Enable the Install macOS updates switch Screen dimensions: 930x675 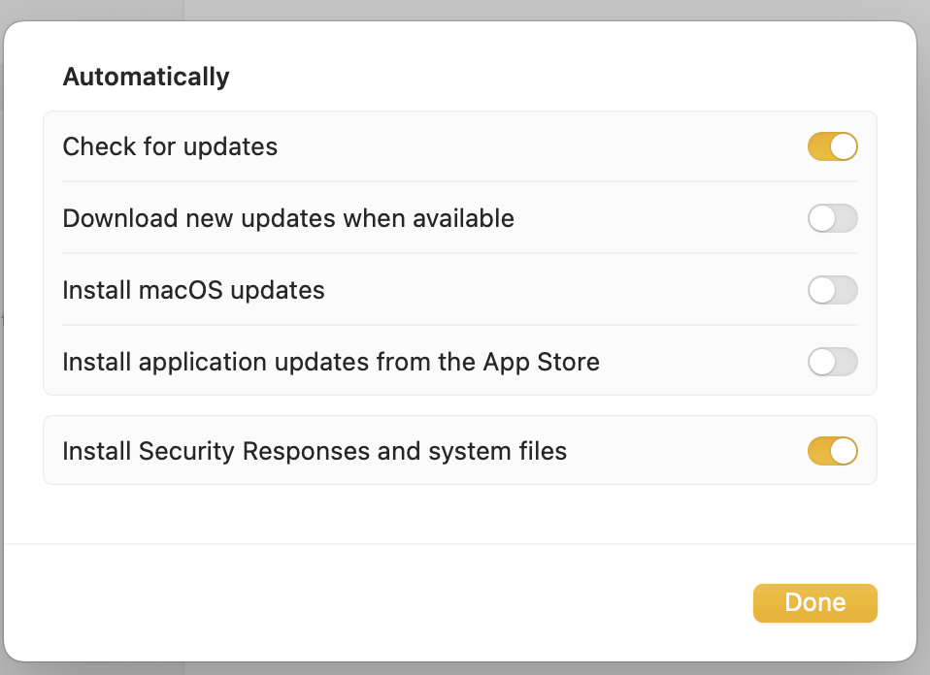832,290
